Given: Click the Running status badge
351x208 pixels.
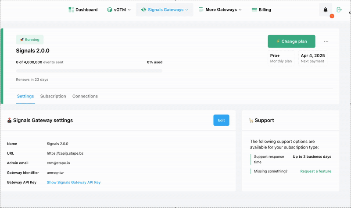Looking at the screenshot, I should click(x=29, y=39).
